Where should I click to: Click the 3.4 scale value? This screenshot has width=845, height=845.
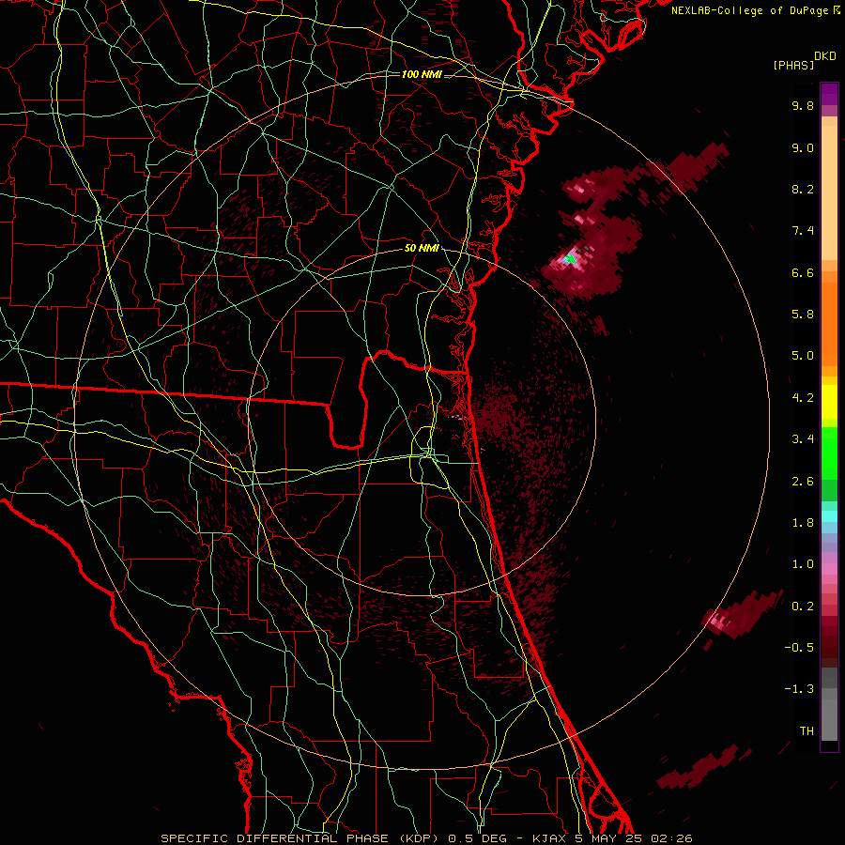(803, 438)
